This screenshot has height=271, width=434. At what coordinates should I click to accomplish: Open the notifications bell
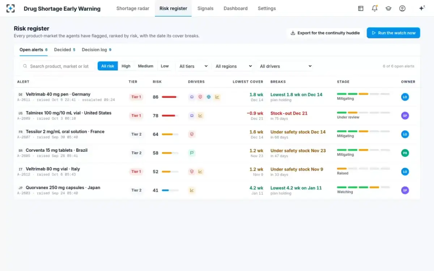[x=375, y=8]
